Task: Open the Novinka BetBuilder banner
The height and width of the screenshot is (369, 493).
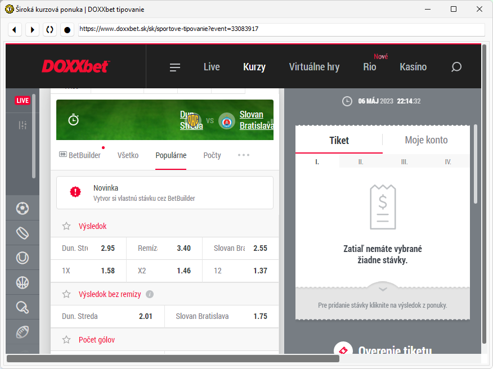Action: pyautogui.click(x=165, y=193)
